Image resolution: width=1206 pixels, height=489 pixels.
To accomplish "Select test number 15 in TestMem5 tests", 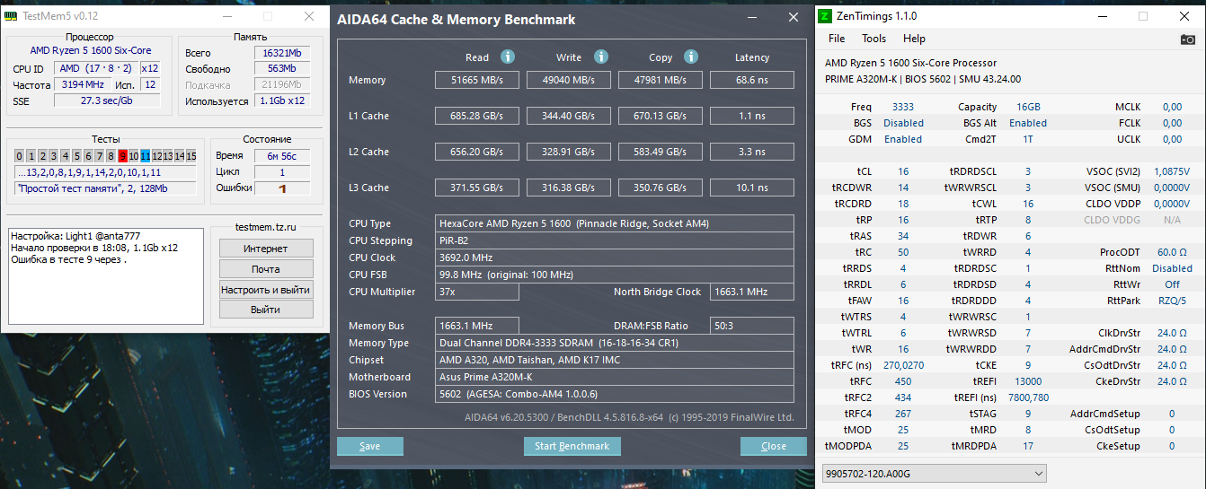I will 191,156.
